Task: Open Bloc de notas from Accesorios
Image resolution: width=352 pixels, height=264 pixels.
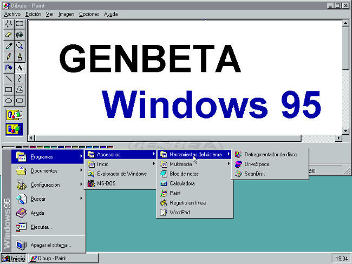Action: click(194, 174)
